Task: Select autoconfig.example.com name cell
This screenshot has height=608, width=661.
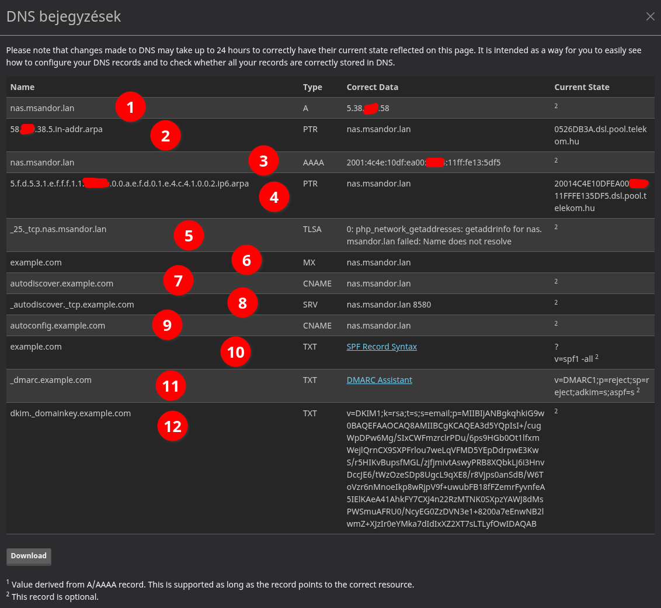Action: [58, 326]
